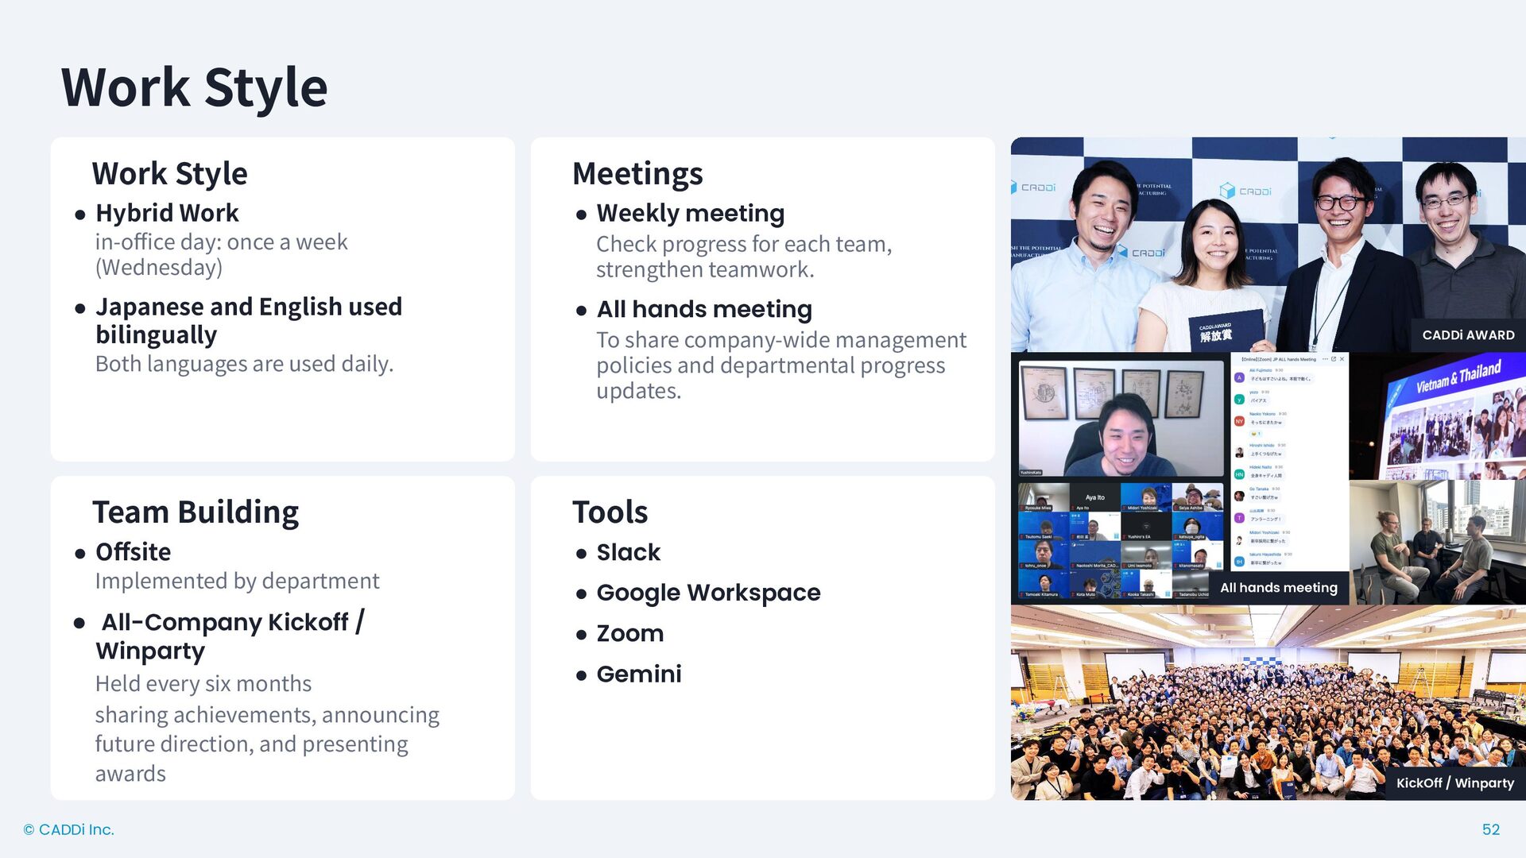Viewport: 1526px width, 858px height.
Task: Click the Gemini tool entry
Action: pos(638,674)
